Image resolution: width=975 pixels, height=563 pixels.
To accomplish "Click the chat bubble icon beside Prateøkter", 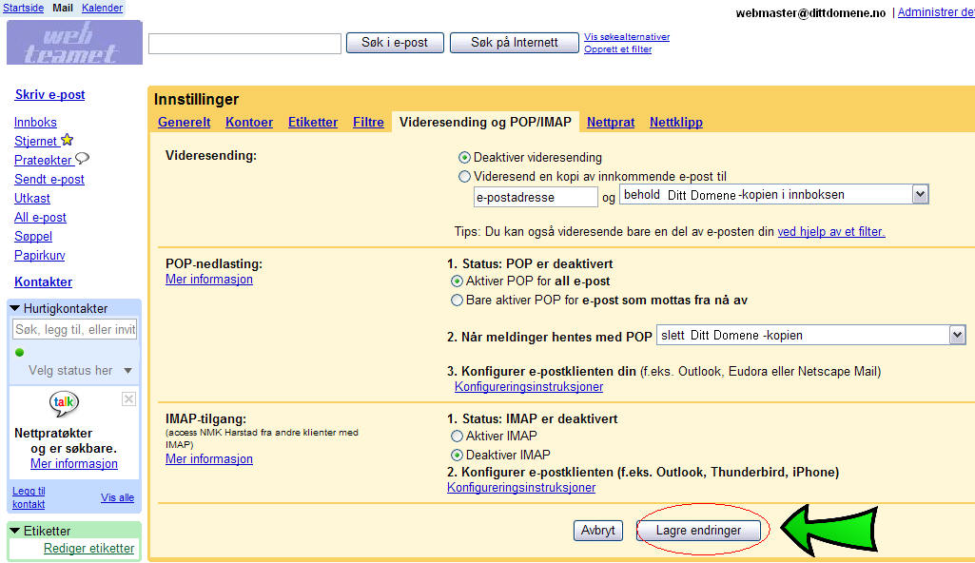I will tap(82, 159).
